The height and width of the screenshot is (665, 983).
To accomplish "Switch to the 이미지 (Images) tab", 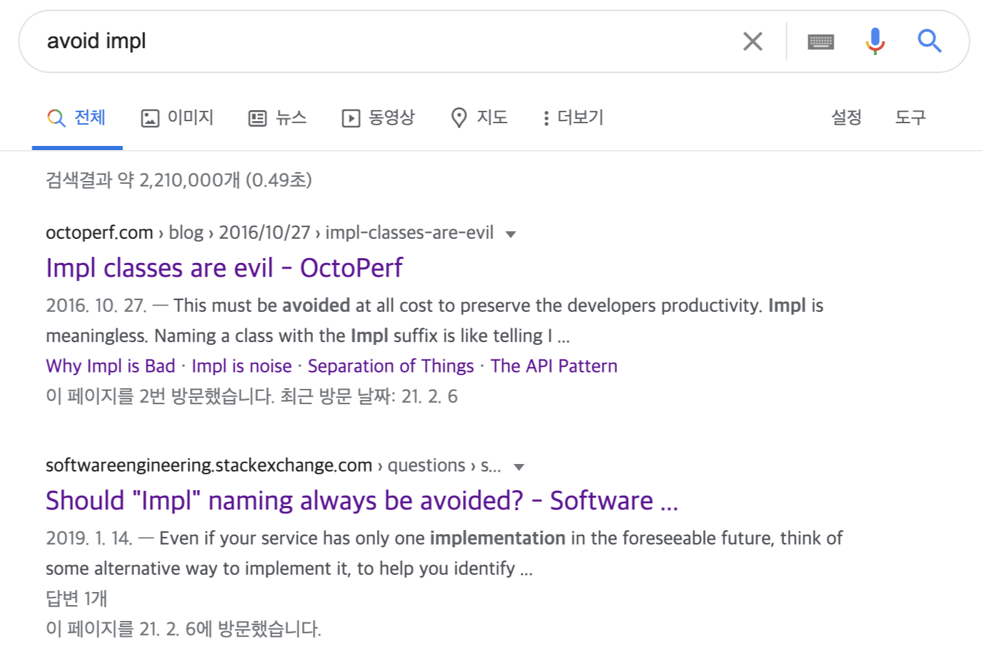I will [x=177, y=118].
